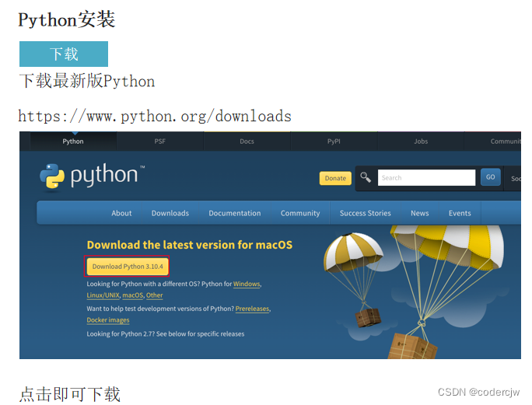Follow the Other platforms link
Image resolution: width=532 pixels, height=405 pixels.
tap(154, 295)
